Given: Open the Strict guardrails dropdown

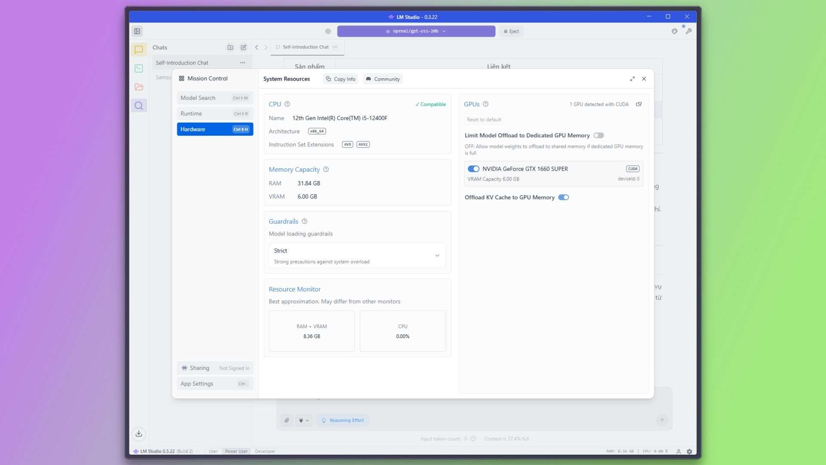Looking at the screenshot, I should click(357, 255).
